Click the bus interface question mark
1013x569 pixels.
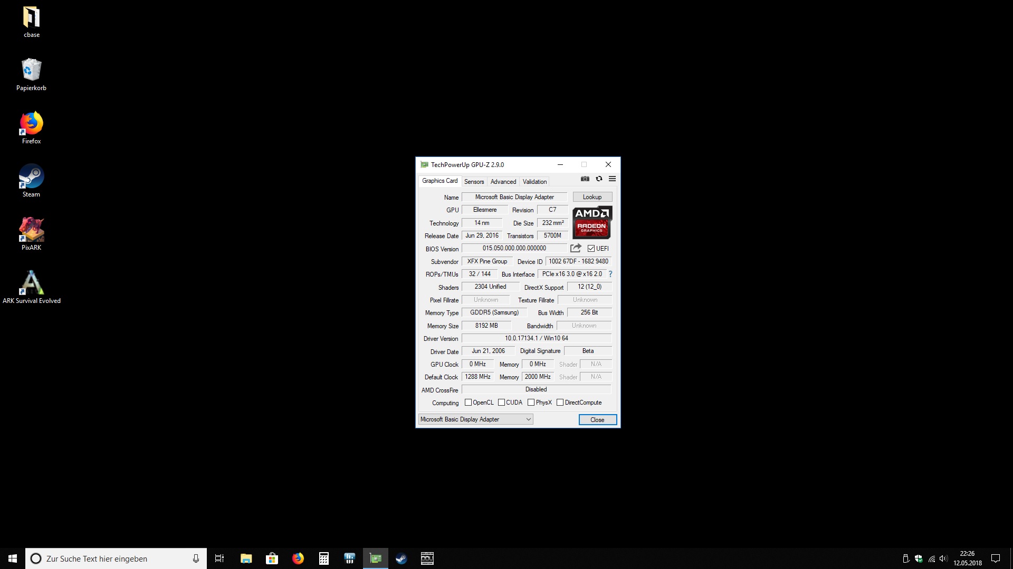click(610, 274)
